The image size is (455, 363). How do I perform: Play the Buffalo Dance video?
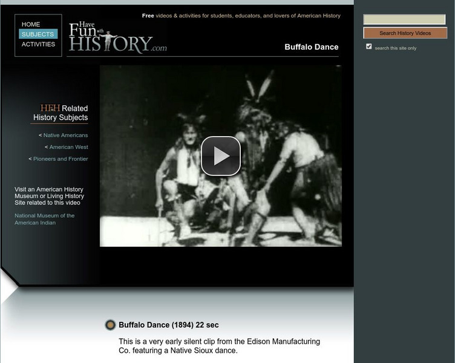pos(221,156)
